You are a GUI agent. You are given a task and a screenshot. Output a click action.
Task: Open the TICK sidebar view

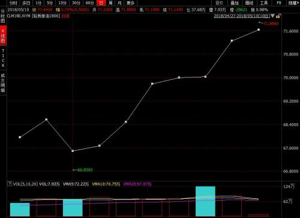(x=3, y=58)
